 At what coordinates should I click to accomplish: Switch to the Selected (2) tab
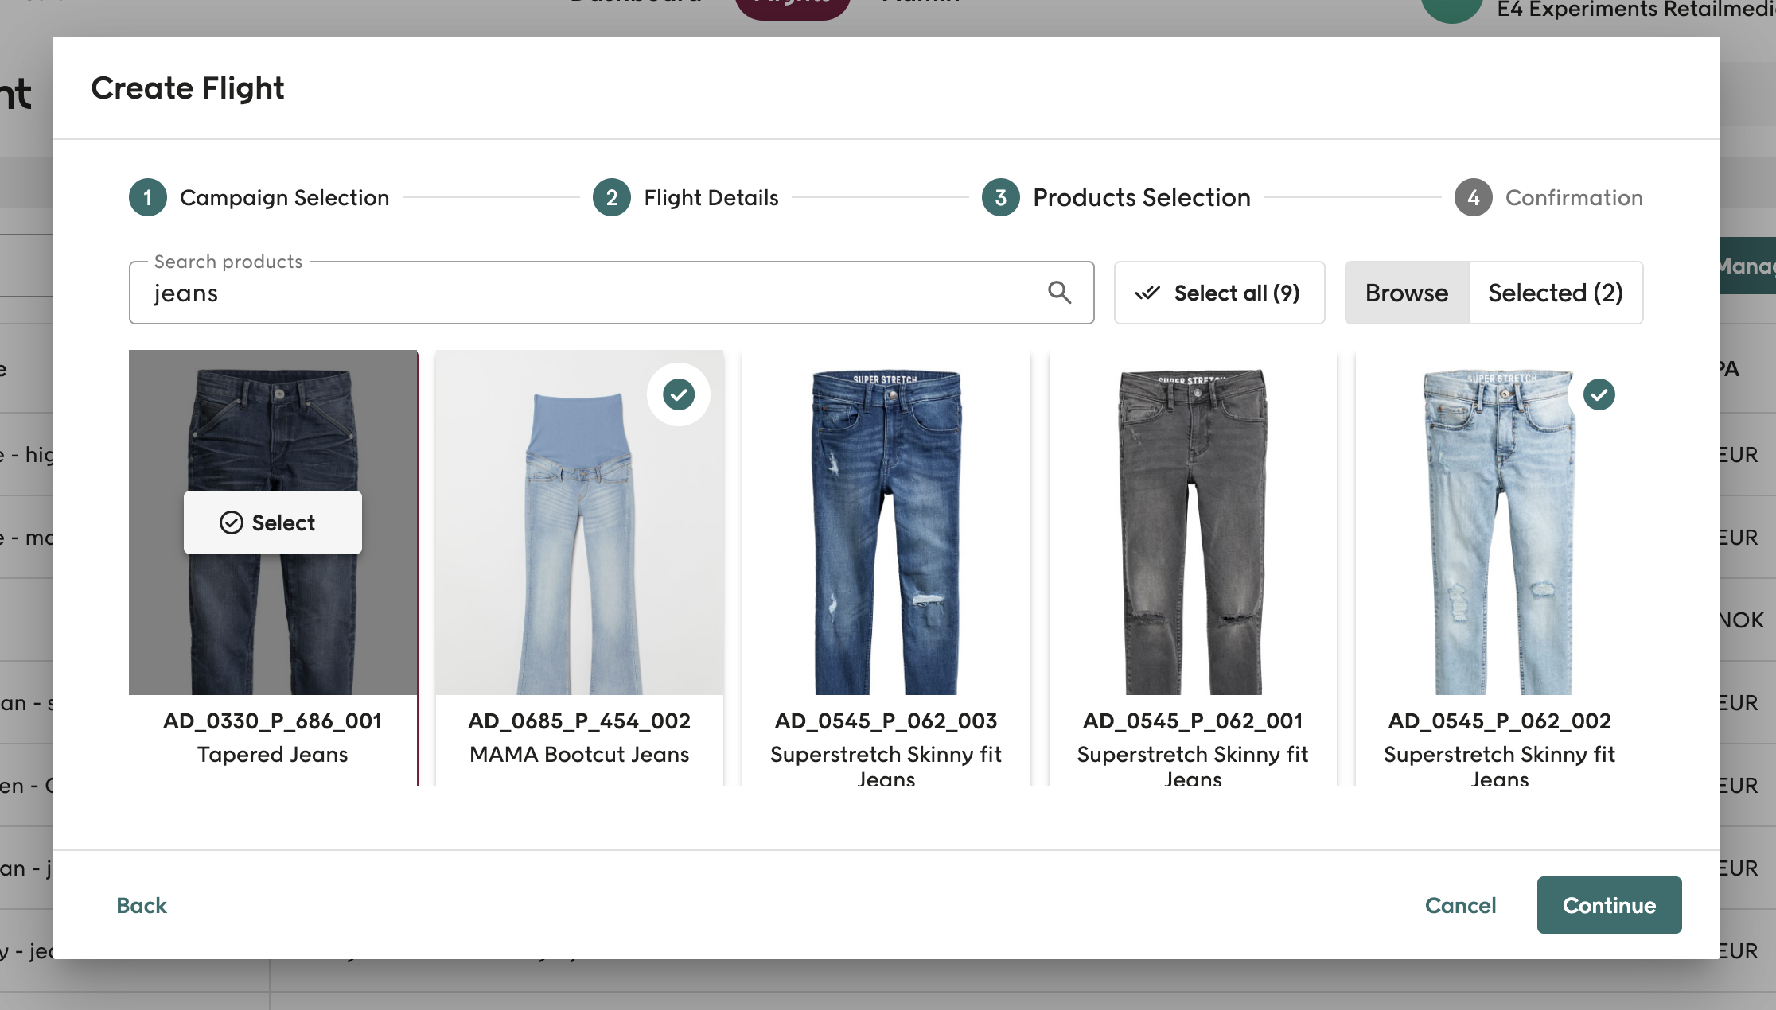[1556, 293]
